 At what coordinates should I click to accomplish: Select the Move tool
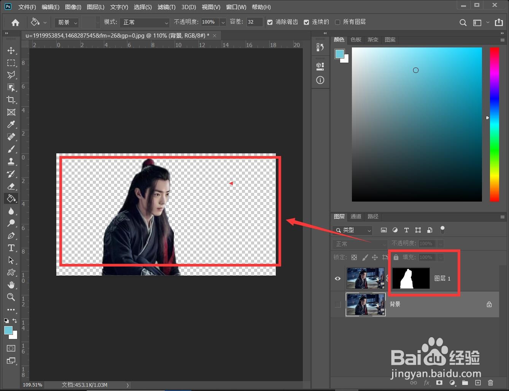11,50
